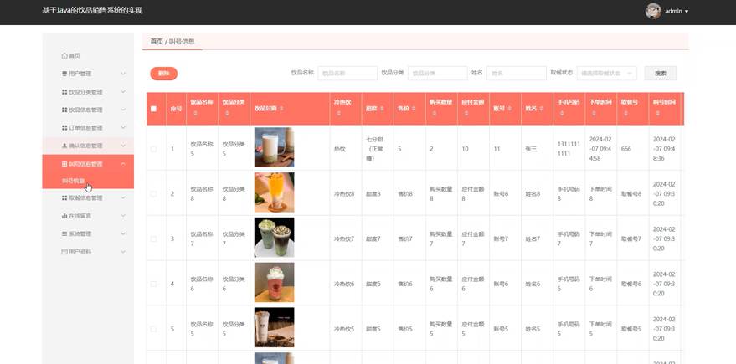Tick the checkbox for row 4

pyautogui.click(x=153, y=284)
